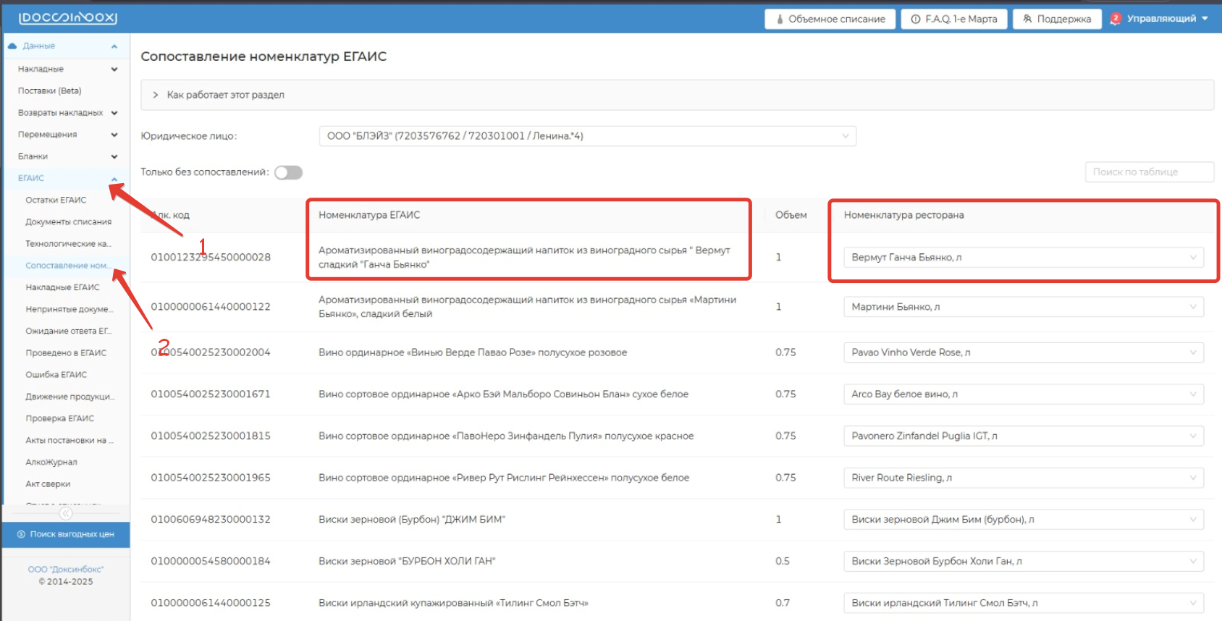Click the Поиск по таблице field

(1150, 172)
